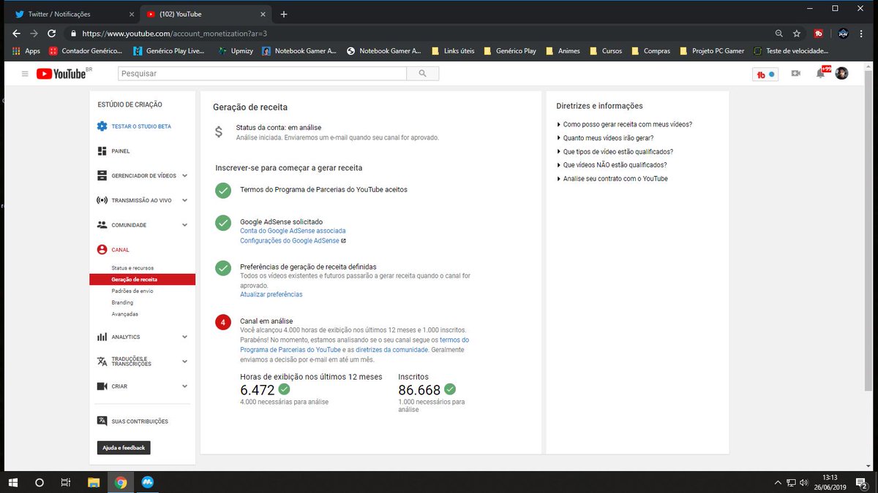Click the search magnifier button
This screenshot has width=878, height=493.
click(423, 74)
